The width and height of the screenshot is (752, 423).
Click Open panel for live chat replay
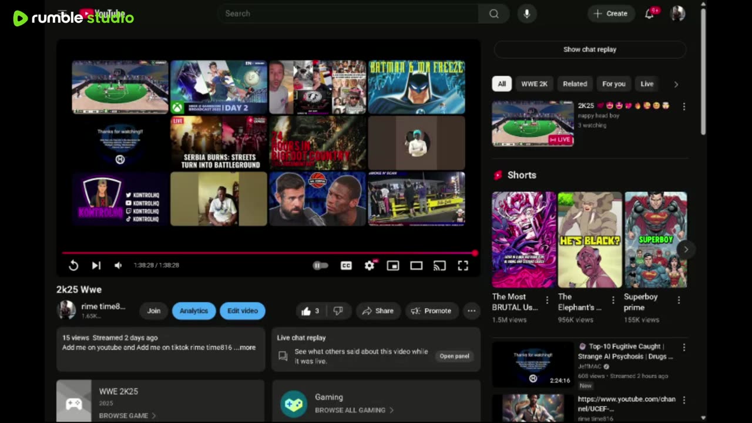click(455, 356)
